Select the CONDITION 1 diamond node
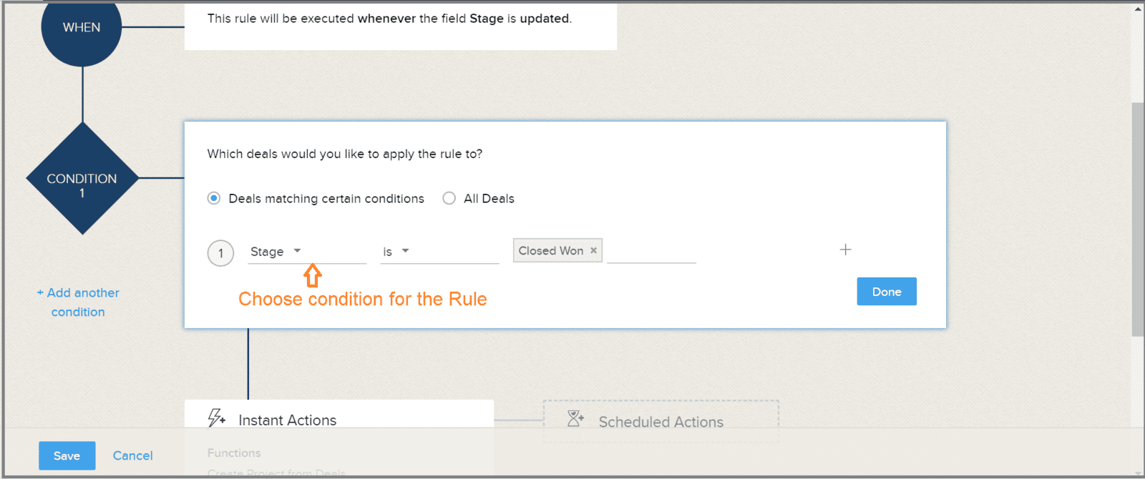This screenshot has height=479, width=1145. pos(82,178)
